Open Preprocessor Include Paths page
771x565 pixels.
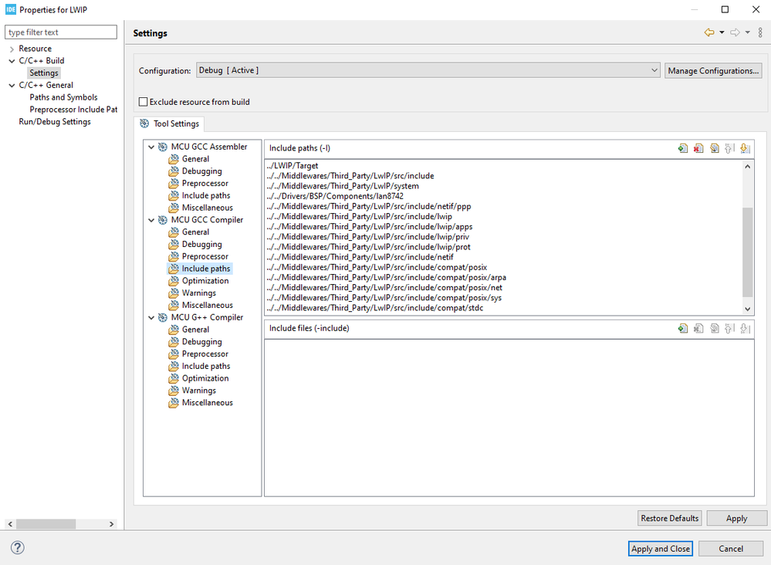pyautogui.click(x=73, y=109)
